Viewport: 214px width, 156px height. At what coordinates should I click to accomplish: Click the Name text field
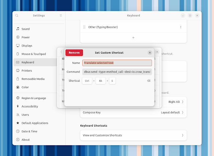point(117,63)
